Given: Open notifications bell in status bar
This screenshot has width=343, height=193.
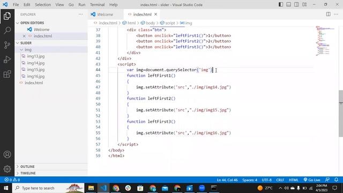Looking at the screenshot, I should [x=336, y=180].
